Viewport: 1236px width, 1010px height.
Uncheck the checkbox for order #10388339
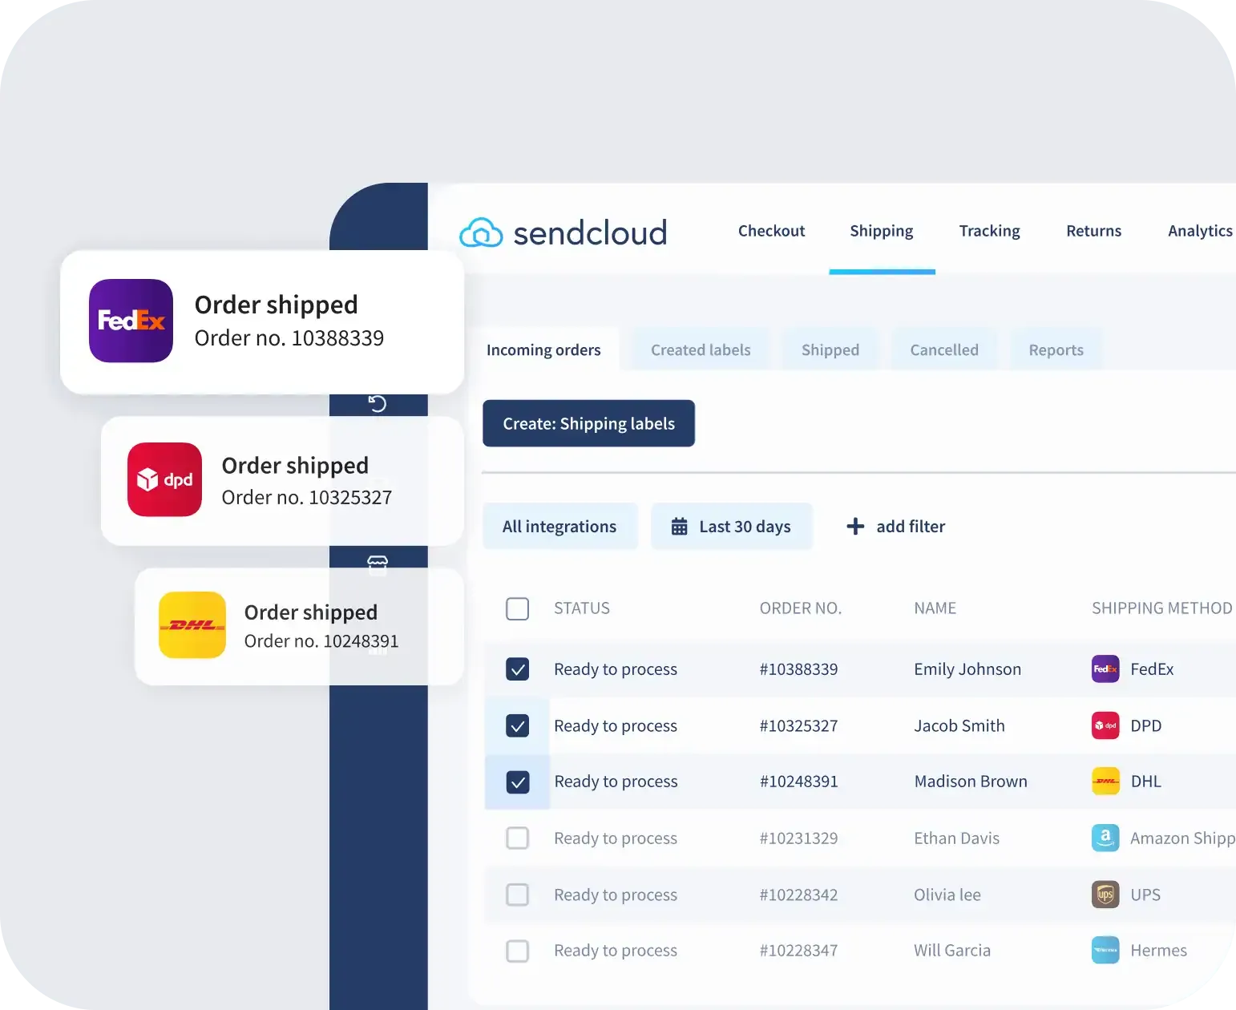518,669
